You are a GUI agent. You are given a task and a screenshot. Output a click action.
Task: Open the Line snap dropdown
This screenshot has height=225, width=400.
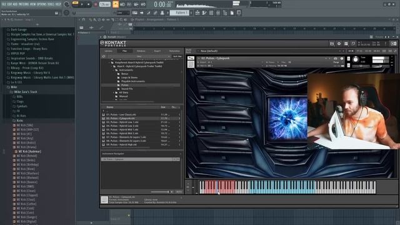click(x=123, y=12)
